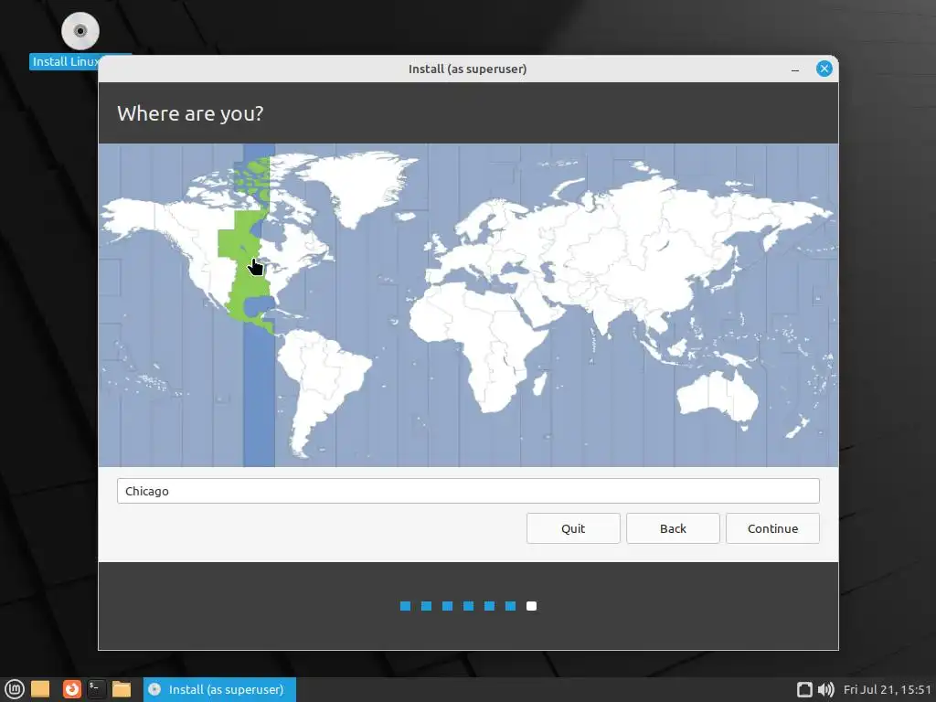
Task: Open the volume control in the tray
Action: pos(826,689)
